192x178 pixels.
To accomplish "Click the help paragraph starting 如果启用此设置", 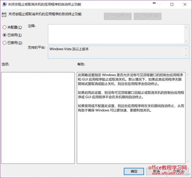I will click(131, 95).
